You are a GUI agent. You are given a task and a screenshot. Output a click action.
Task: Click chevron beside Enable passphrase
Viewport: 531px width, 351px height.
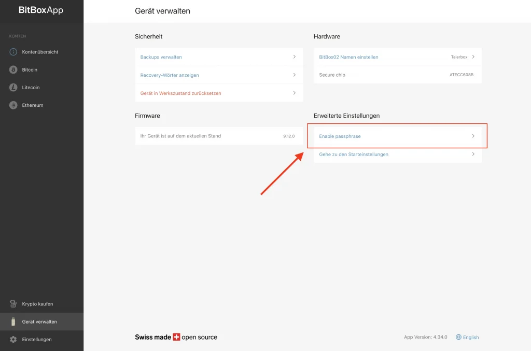[x=473, y=136]
